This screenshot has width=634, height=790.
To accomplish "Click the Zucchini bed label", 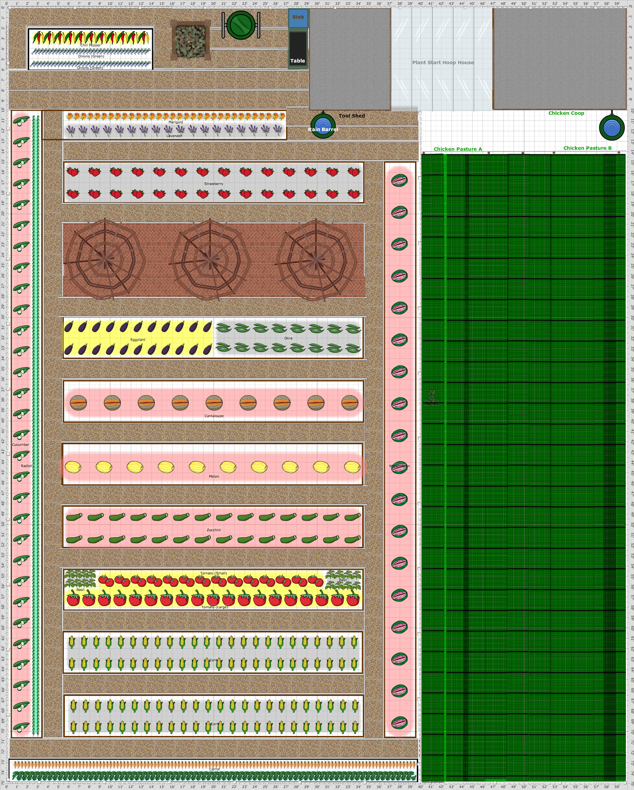I will [x=213, y=530].
